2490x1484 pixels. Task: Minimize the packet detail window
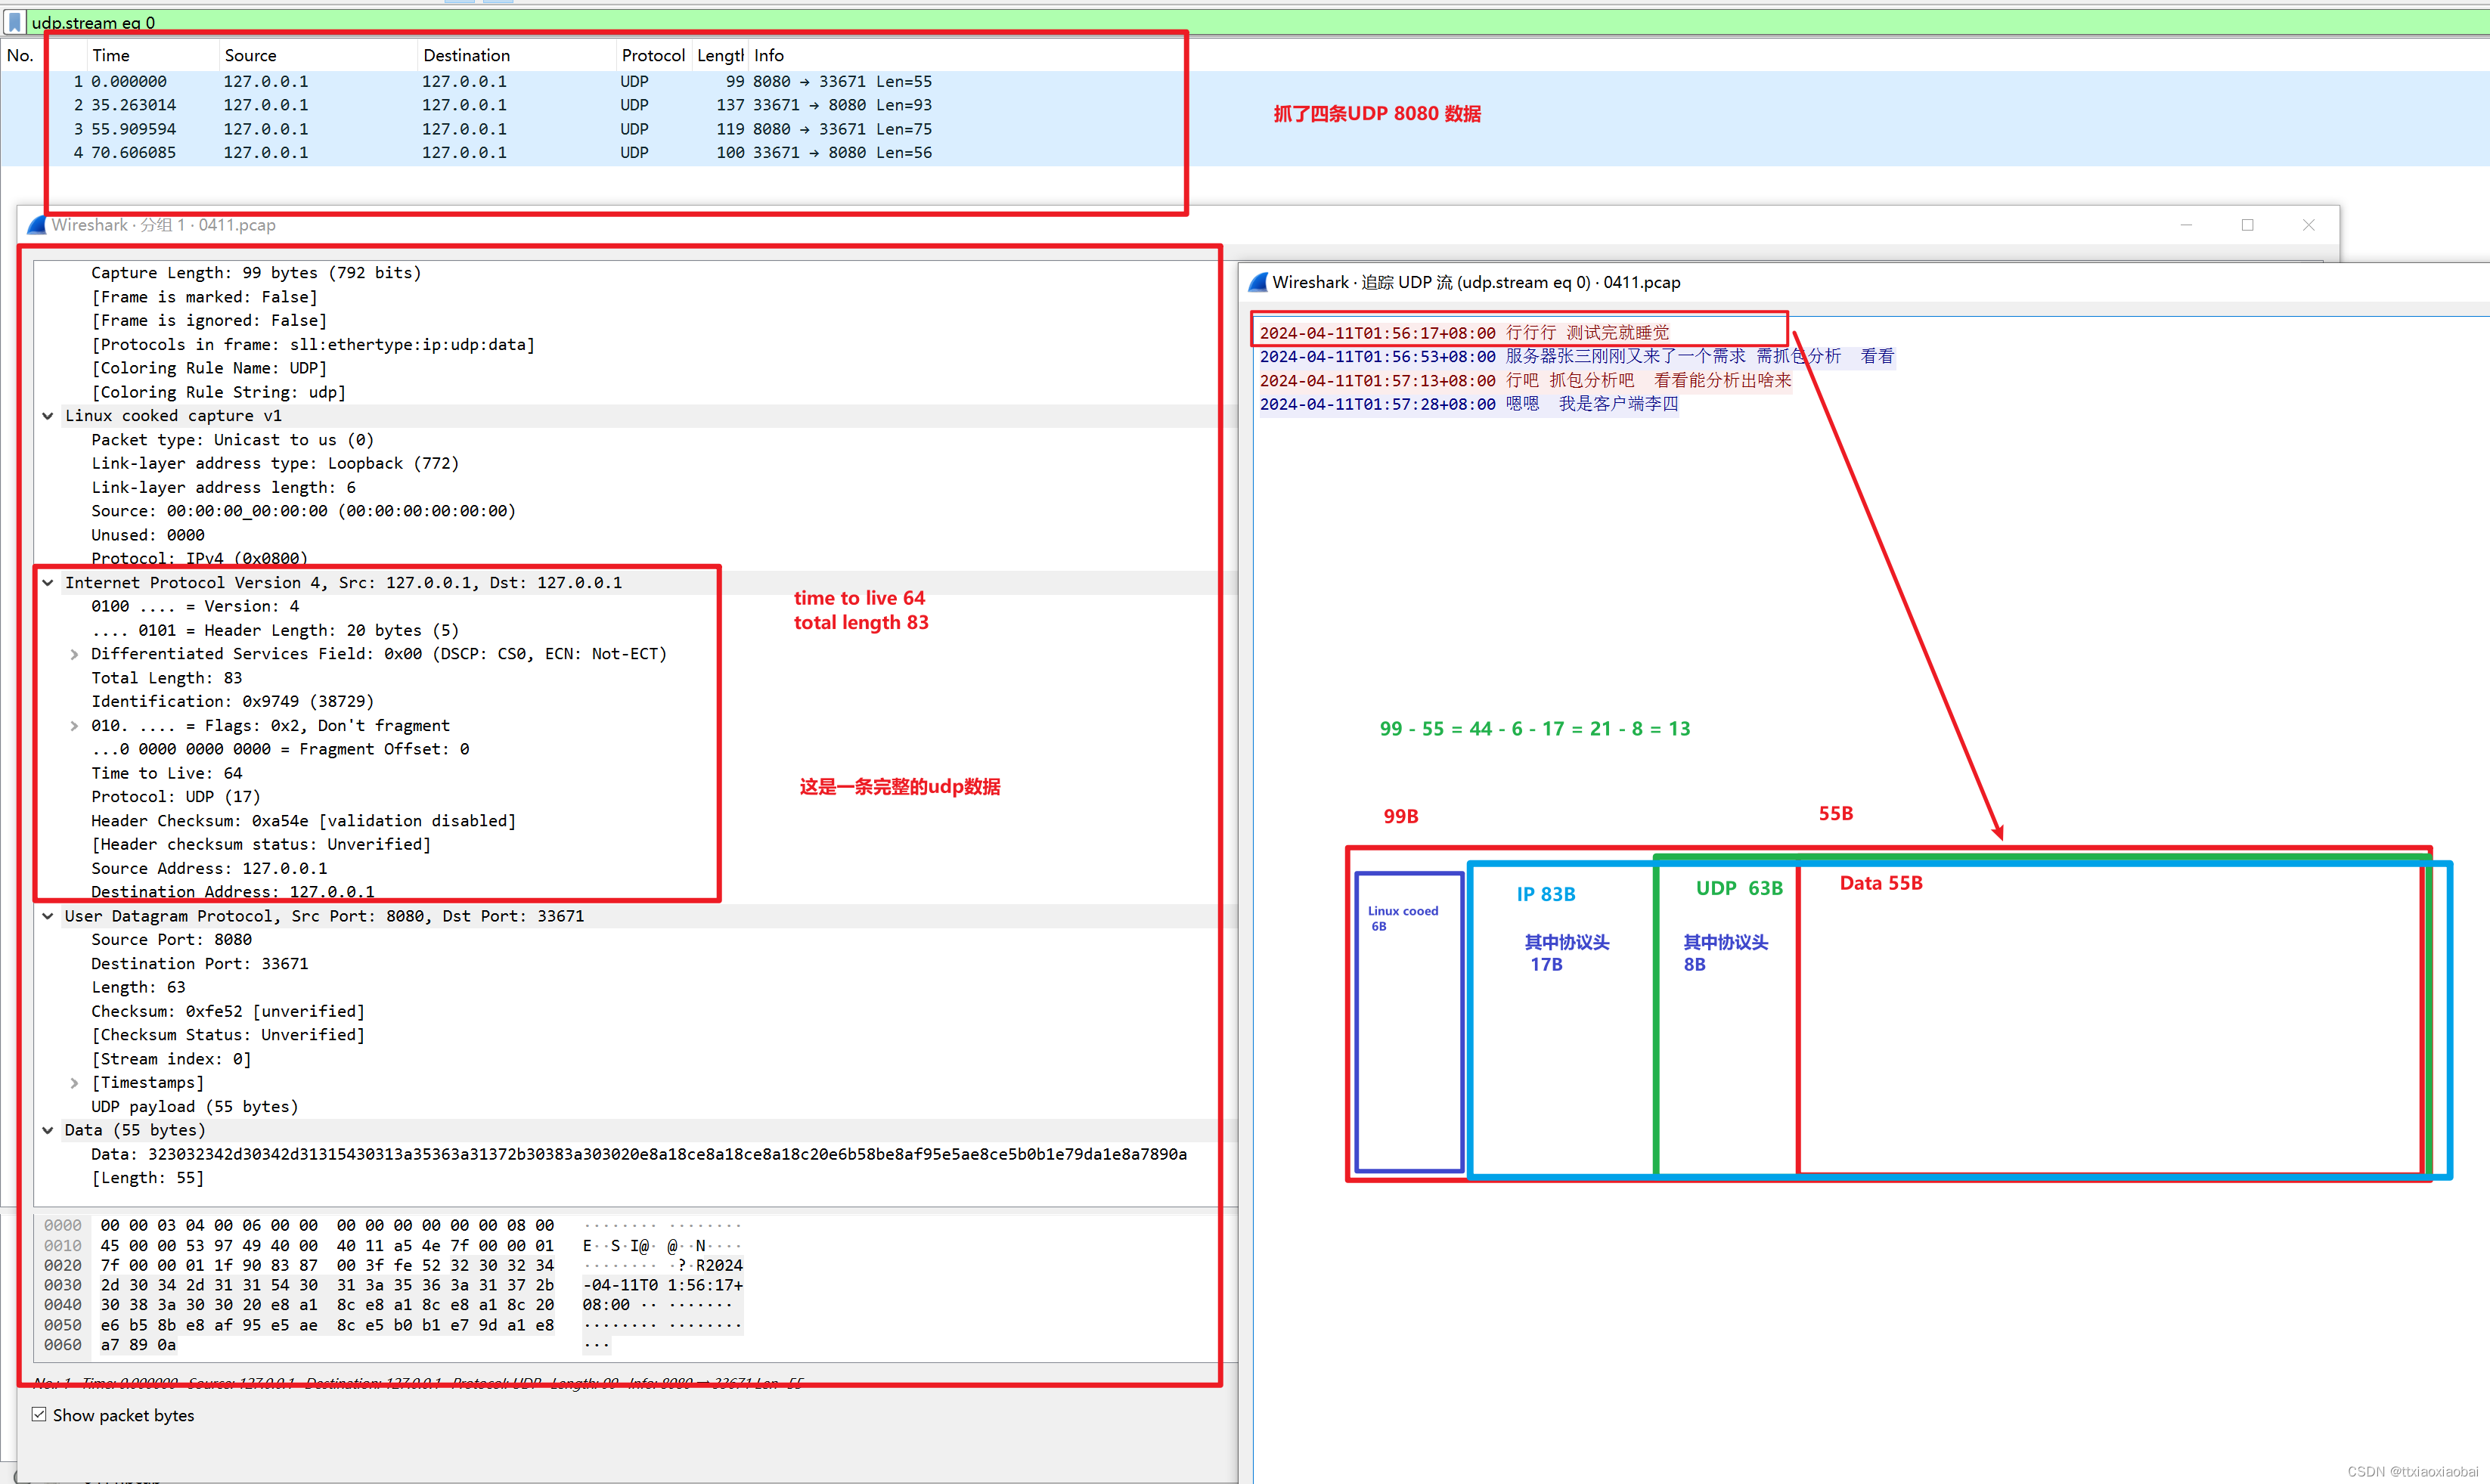(x=2186, y=225)
